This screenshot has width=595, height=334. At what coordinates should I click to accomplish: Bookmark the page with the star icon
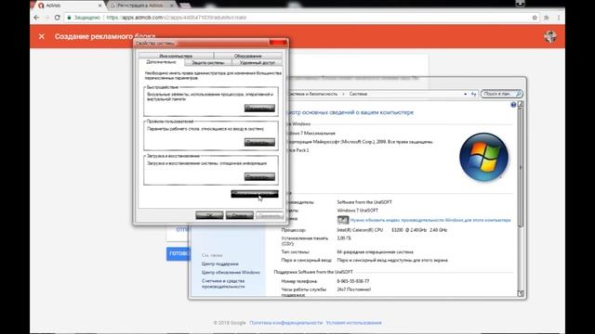click(x=535, y=18)
